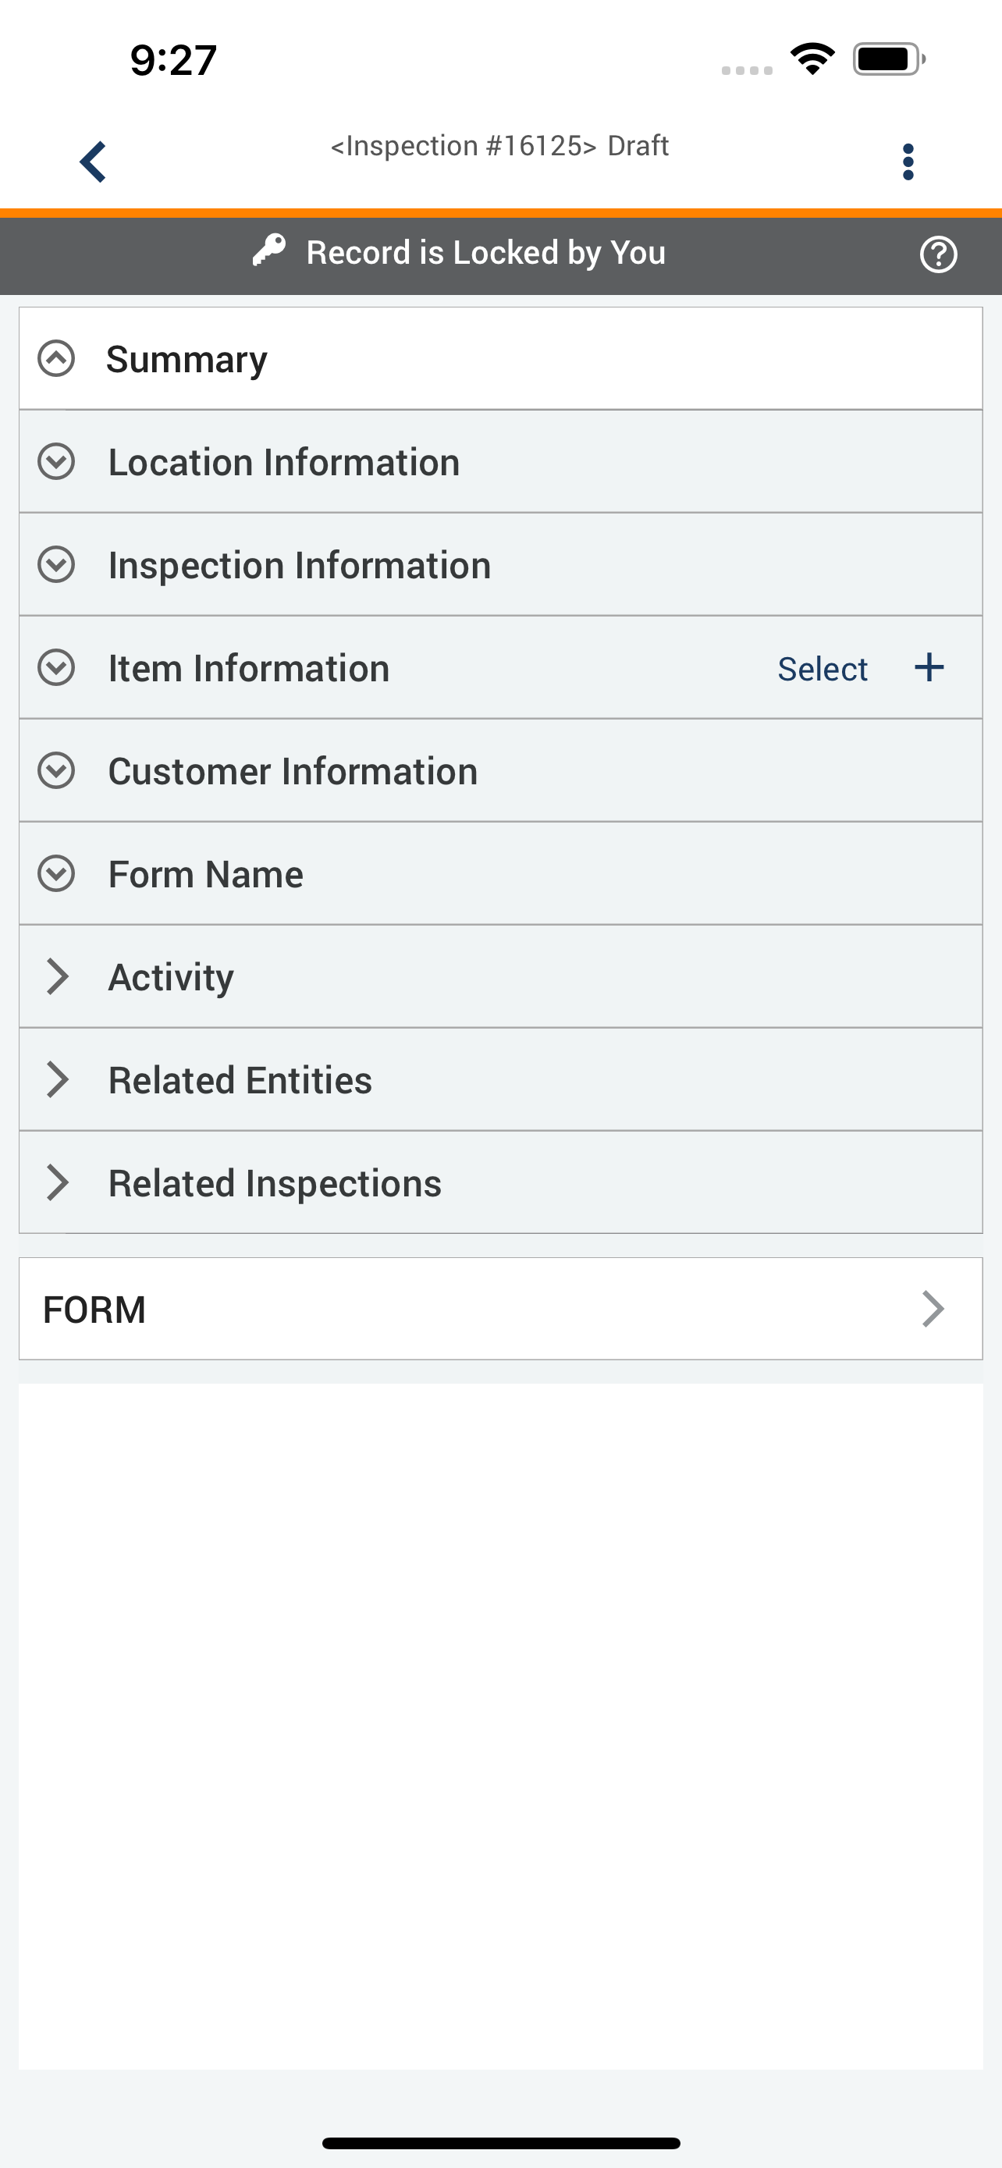Collapse the Summary section
This screenshot has height=2168, width=1002.
pos(56,358)
